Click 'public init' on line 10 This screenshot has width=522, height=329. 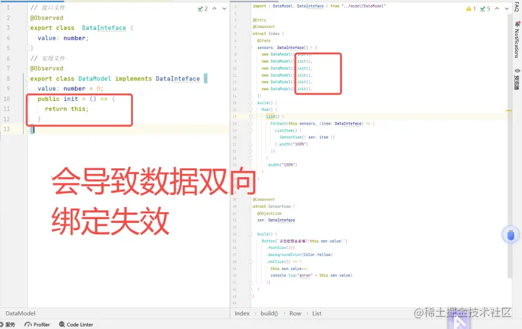57,99
